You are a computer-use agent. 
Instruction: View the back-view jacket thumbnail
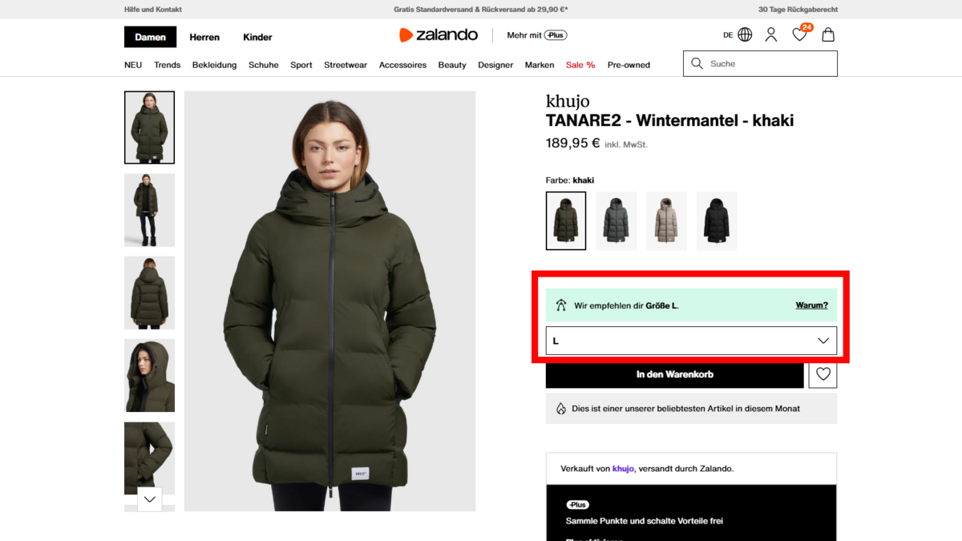pos(149,293)
